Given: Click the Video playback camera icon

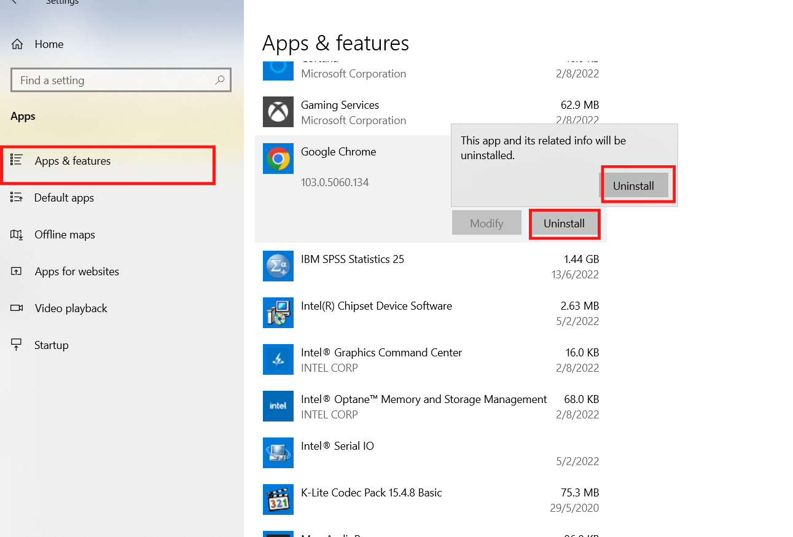Looking at the screenshot, I should click(x=17, y=308).
